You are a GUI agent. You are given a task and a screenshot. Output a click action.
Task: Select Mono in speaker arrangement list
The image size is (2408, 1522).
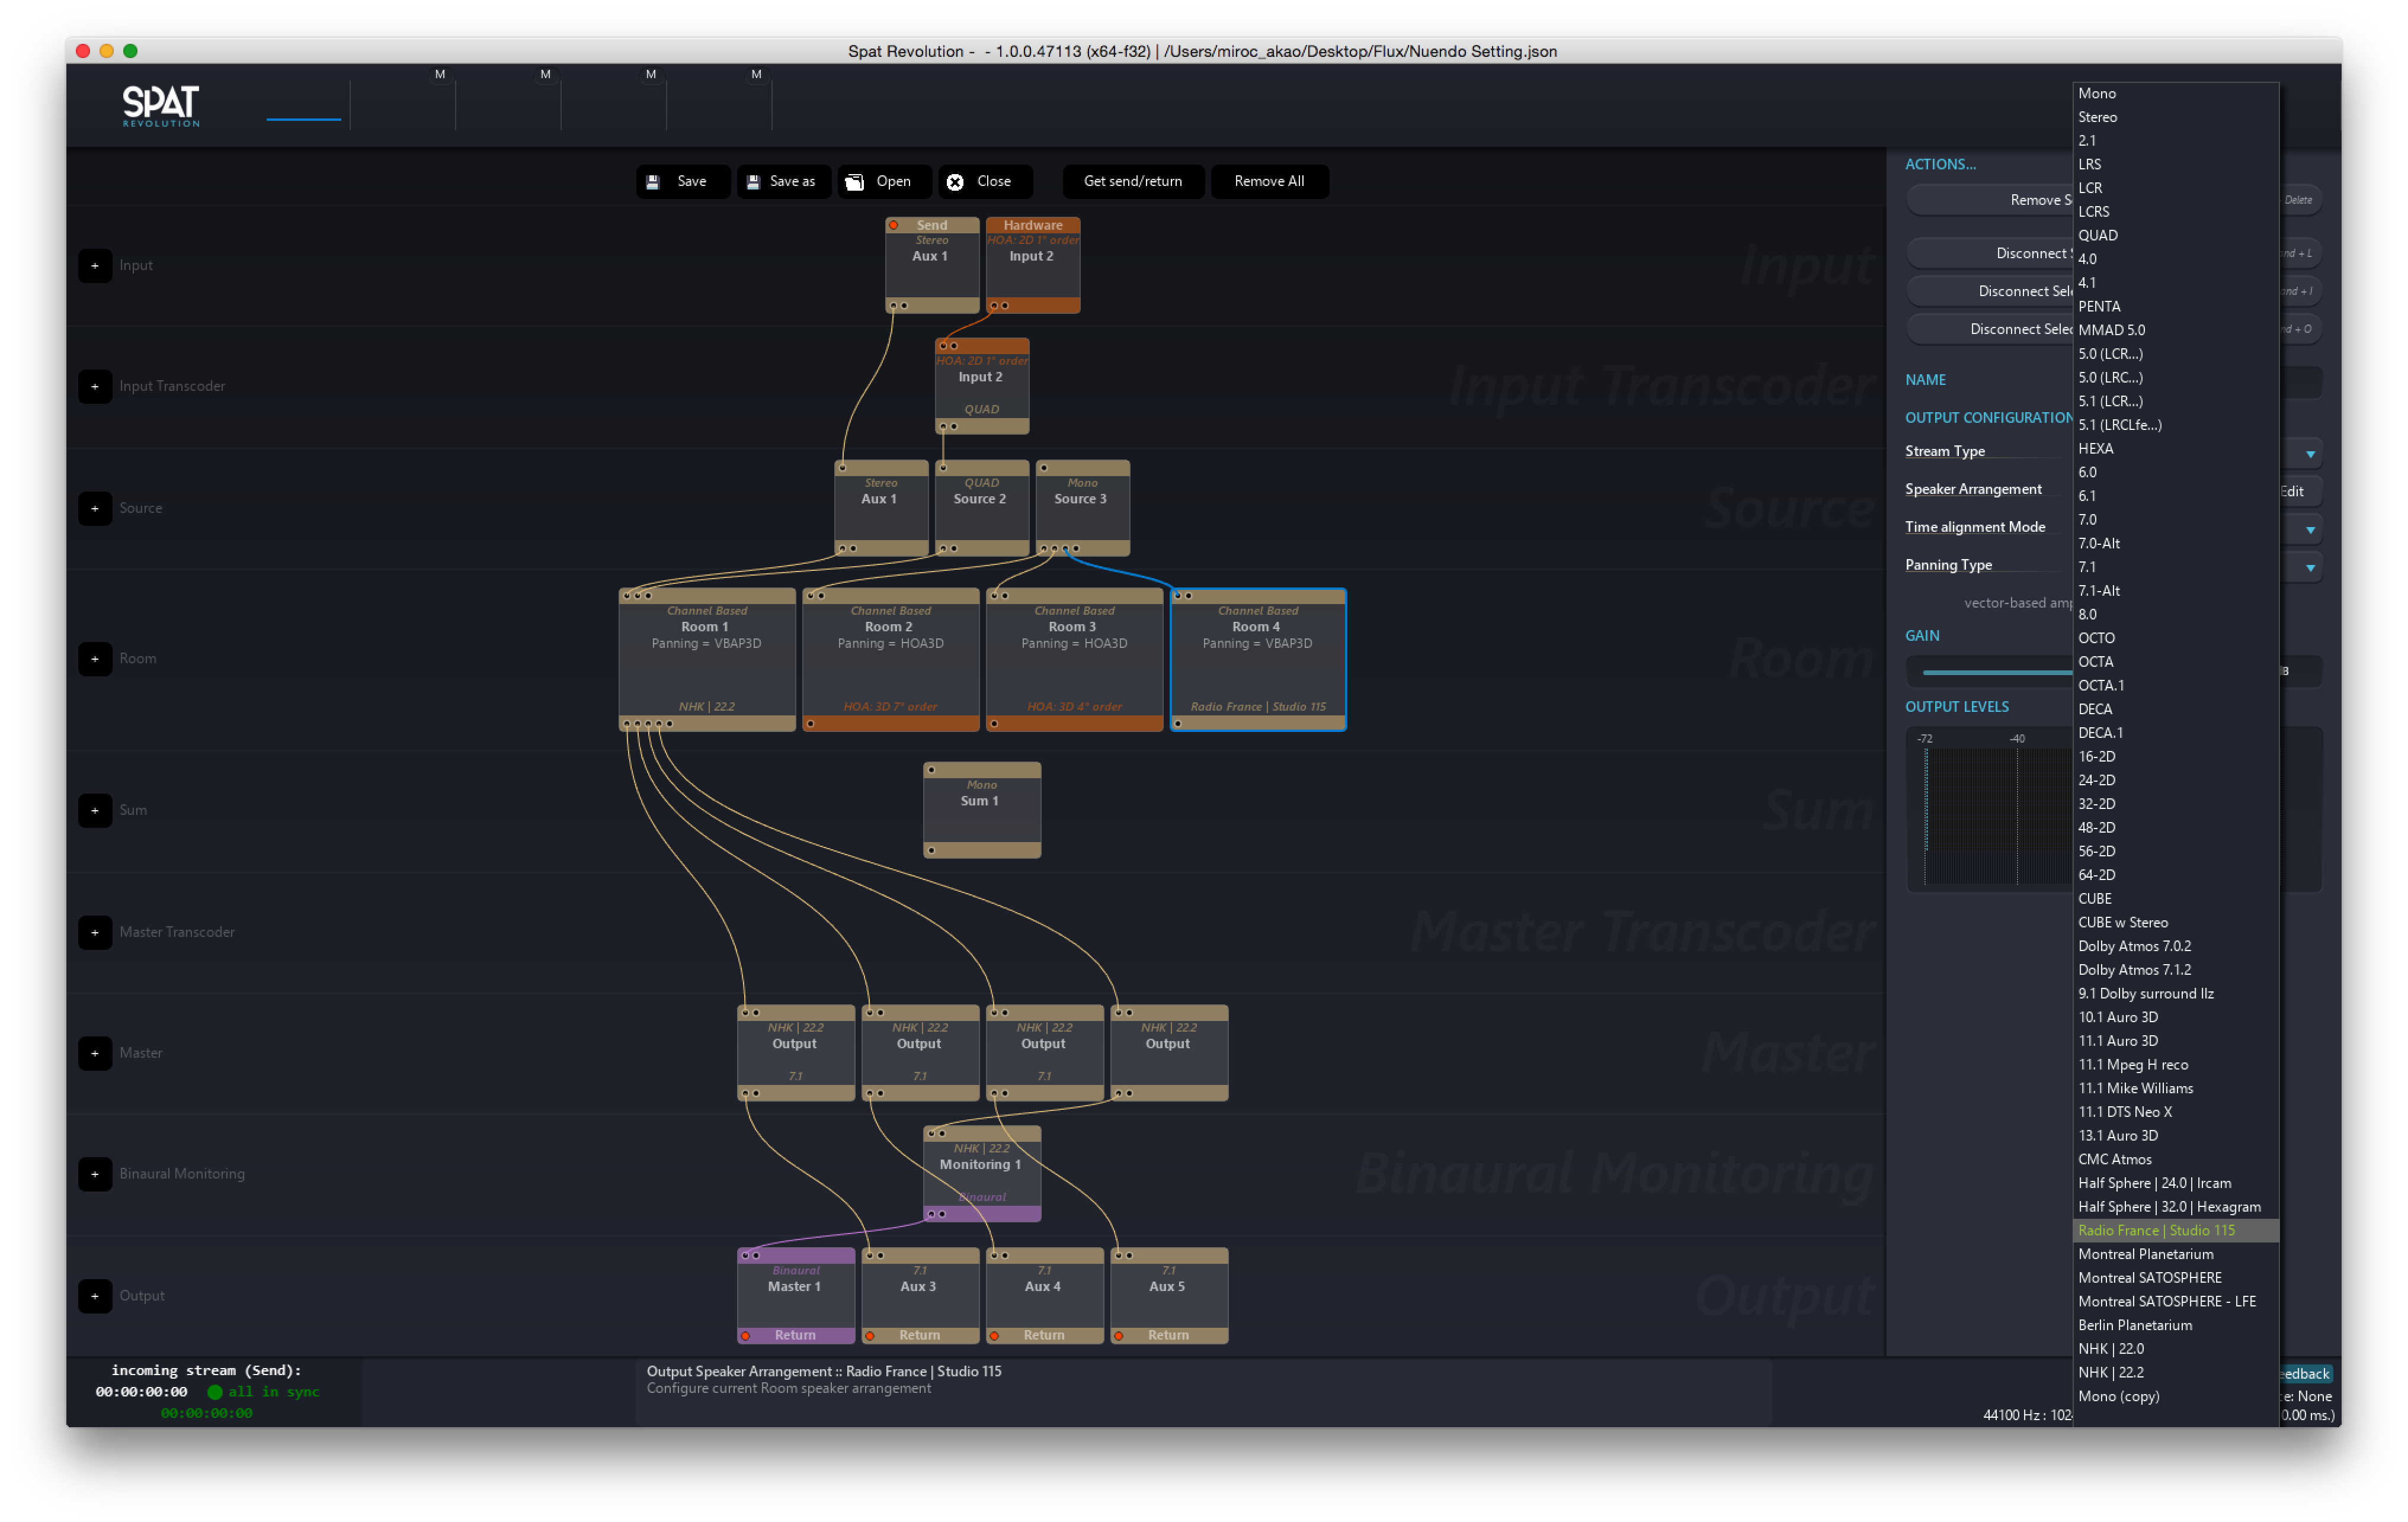coord(2175,94)
